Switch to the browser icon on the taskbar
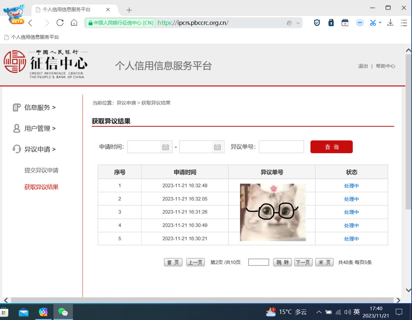Screen dimensions: 412x320 pyautogui.click(x=43, y=312)
